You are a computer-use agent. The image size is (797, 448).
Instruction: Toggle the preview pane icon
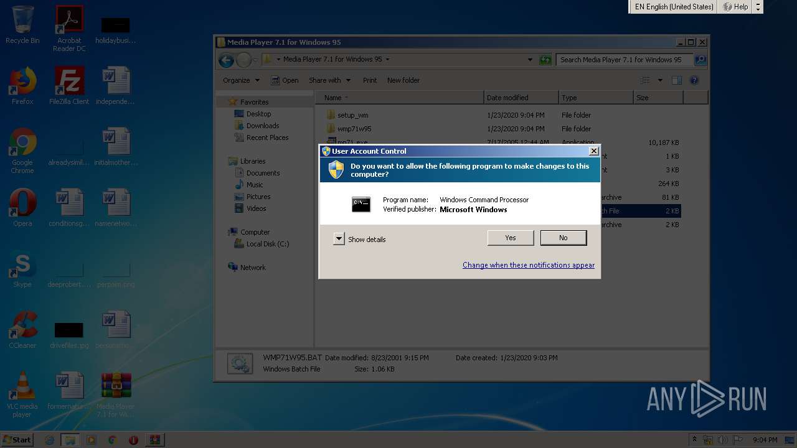pos(677,80)
